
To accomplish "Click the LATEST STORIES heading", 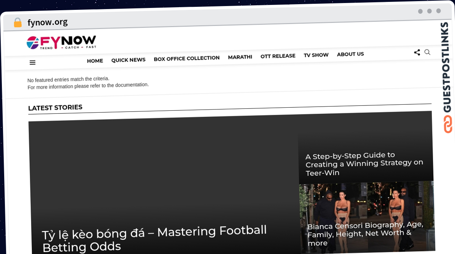I will pos(55,108).
